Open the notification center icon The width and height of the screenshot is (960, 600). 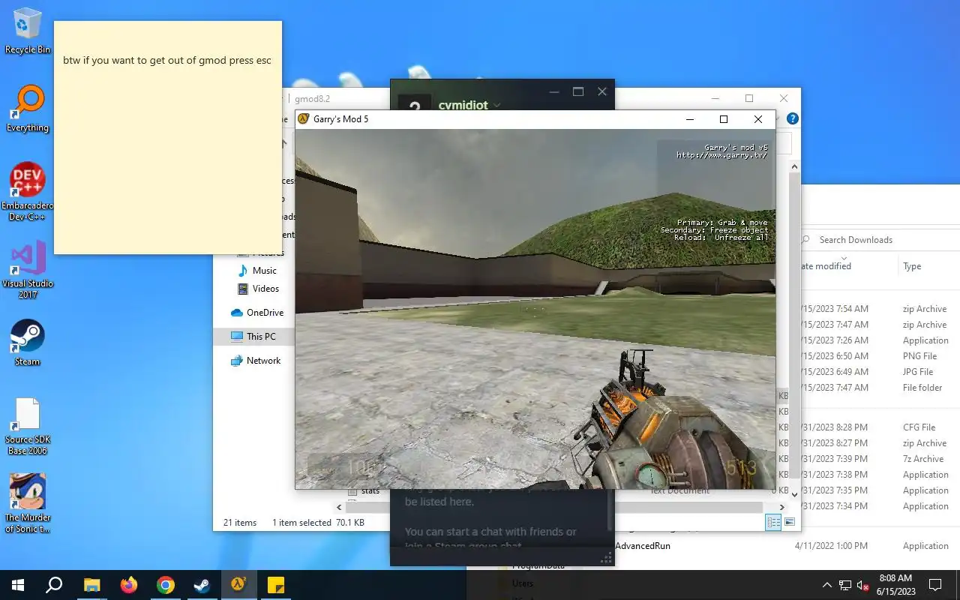tap(935, 585)
